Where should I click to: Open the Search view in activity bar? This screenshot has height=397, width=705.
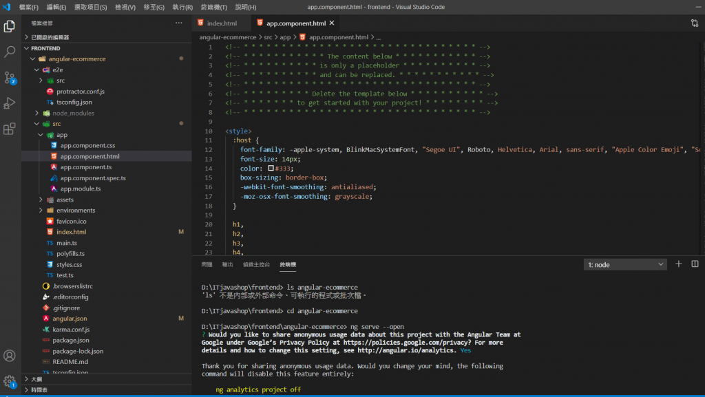point(10,52)
